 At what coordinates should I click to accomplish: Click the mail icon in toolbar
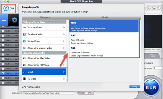point(154,8)
